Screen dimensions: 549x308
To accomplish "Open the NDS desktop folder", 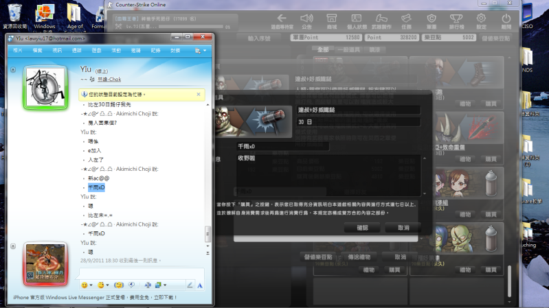I will coord(527,60).
